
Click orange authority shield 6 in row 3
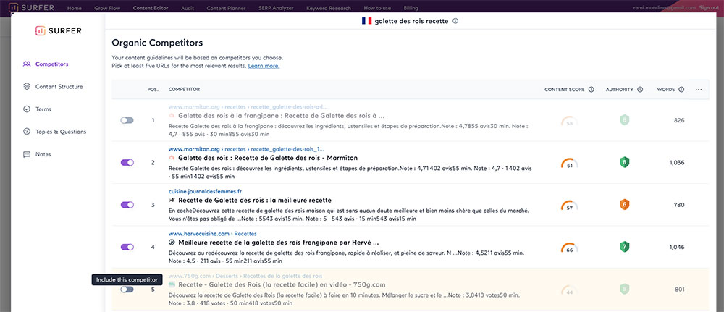coord(624,205)
